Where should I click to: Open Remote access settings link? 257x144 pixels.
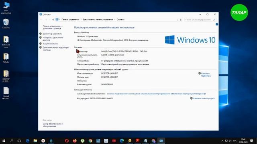(x=53, y=39)
